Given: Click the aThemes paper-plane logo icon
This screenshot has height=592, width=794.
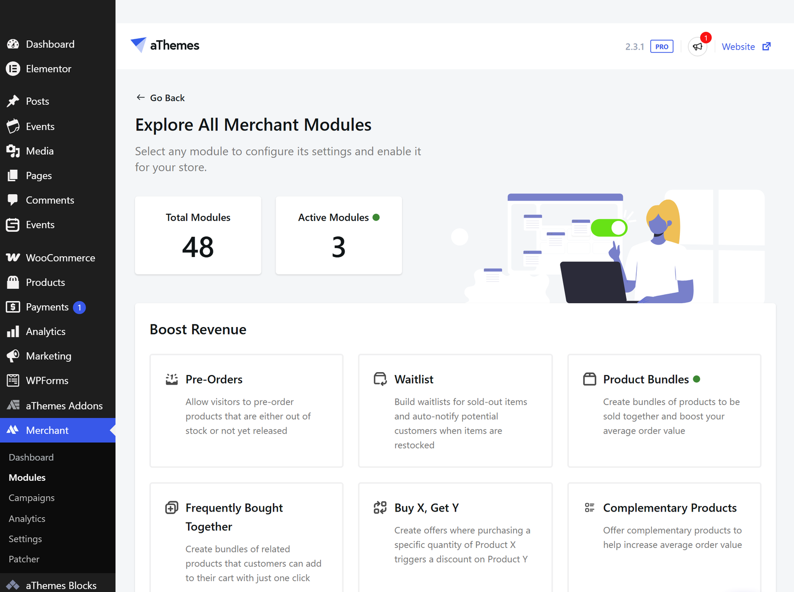Looking at the screenshot, I should point(138,45).
